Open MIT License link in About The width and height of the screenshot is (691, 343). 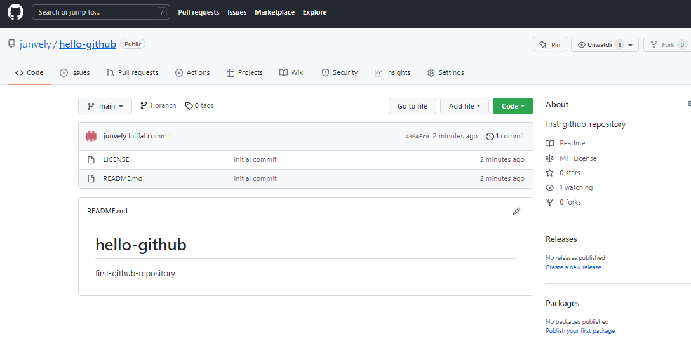[x=578, y=158]
